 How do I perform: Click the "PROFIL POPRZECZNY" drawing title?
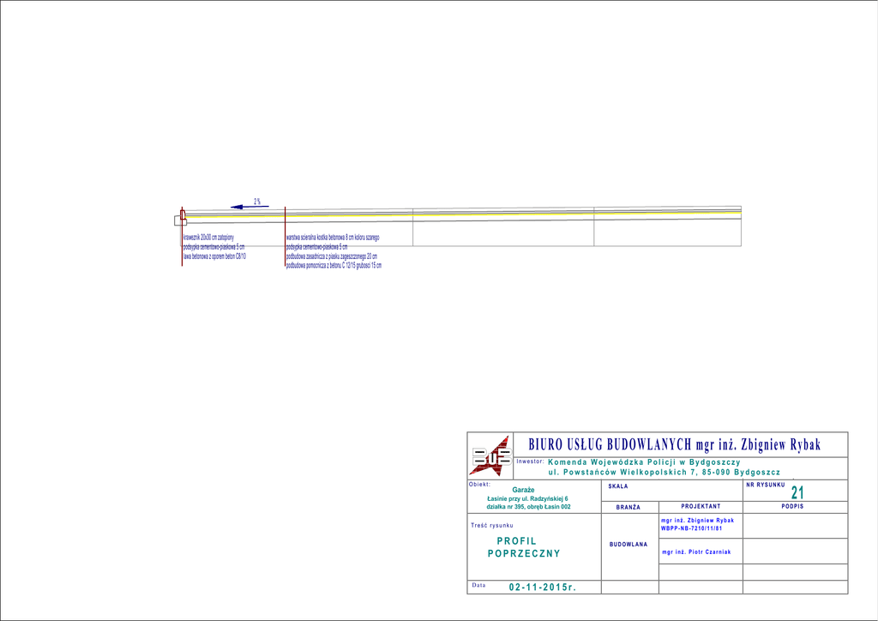pos(523,547)
